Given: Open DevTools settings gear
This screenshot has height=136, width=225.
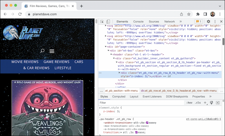Looking at the screenshot, I should pyautogui.click(x=208, y=22).
